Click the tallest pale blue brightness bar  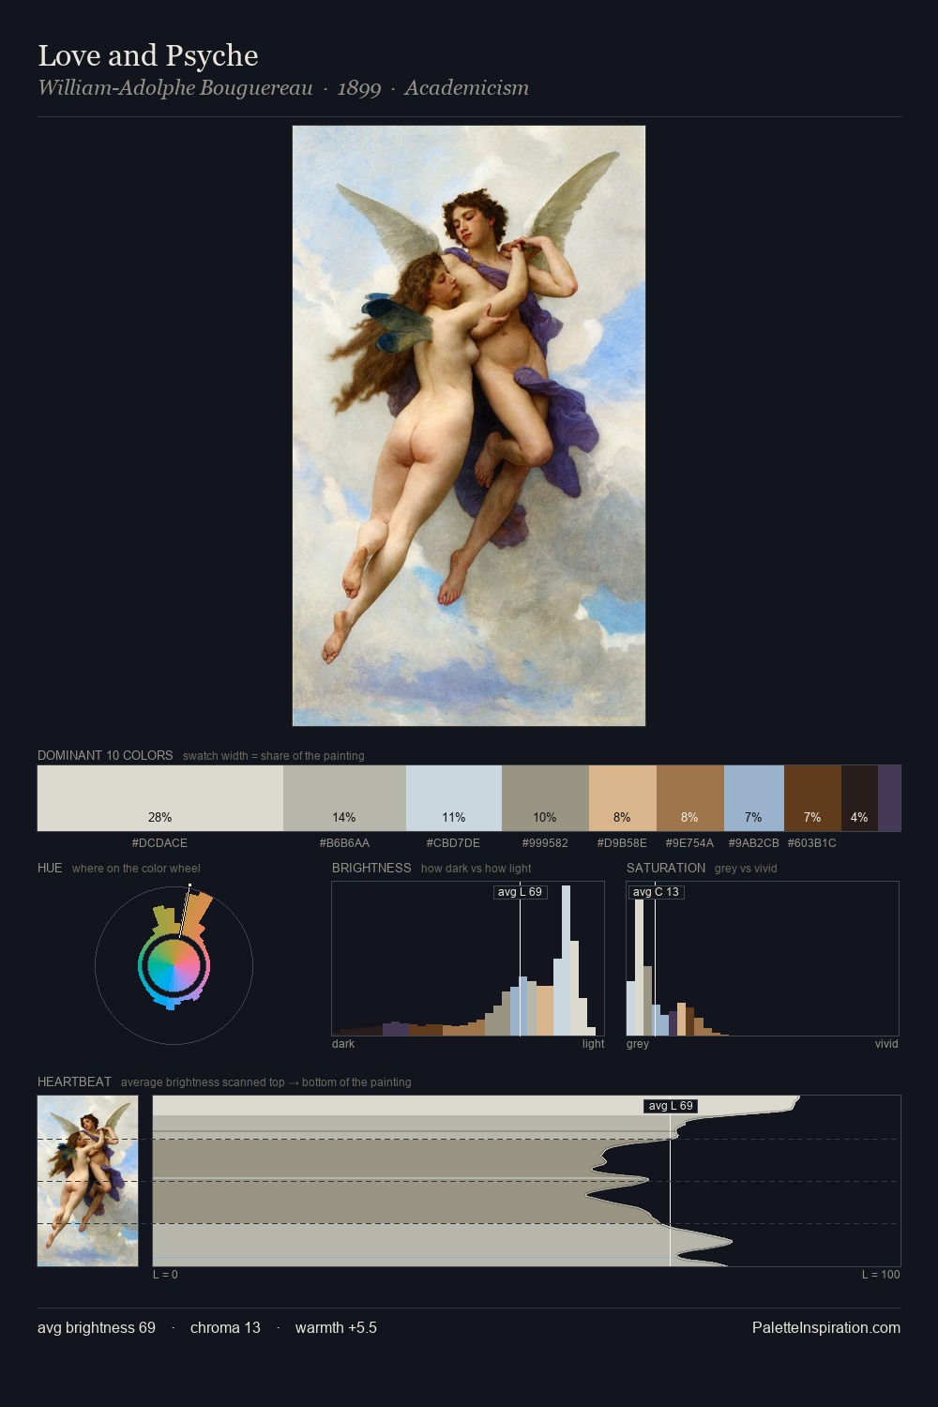[x=566, y=961]
